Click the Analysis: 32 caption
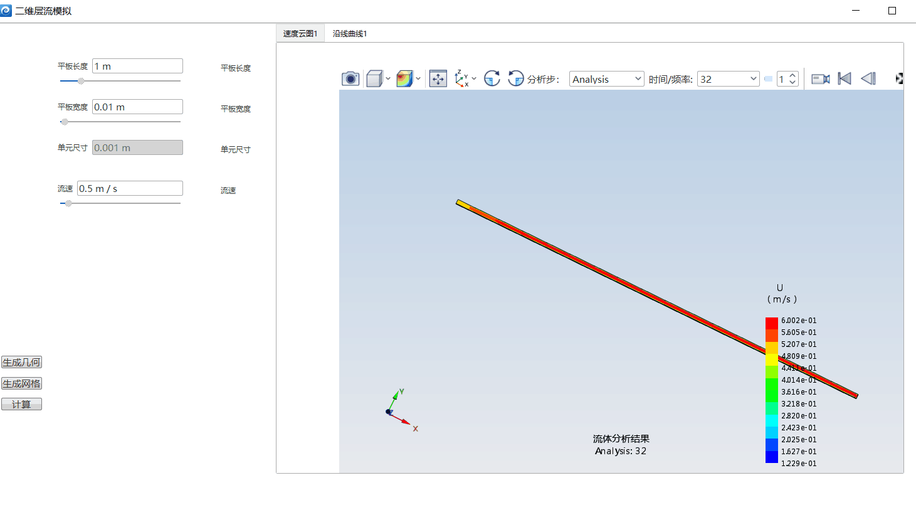This screenshot has height=532, width=916. [621, 451]
